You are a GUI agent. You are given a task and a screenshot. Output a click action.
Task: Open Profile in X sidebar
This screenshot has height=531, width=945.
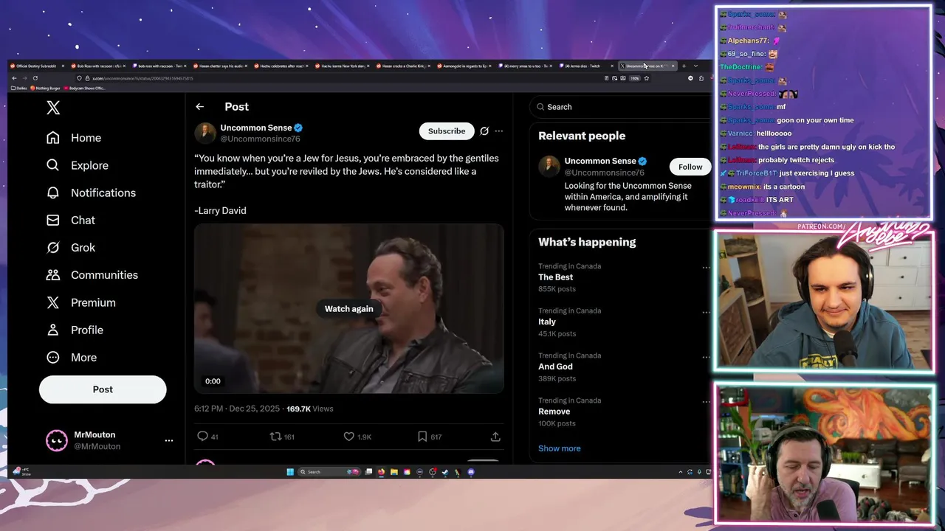[75, 330]
